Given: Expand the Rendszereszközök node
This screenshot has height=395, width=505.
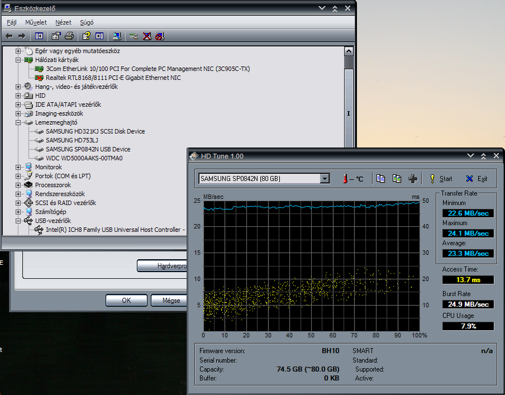Looking at the screenshot, I should pos(18,194).
